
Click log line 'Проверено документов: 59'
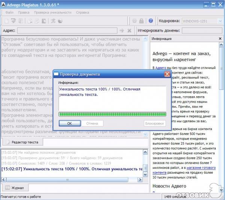tap(62, 158)
